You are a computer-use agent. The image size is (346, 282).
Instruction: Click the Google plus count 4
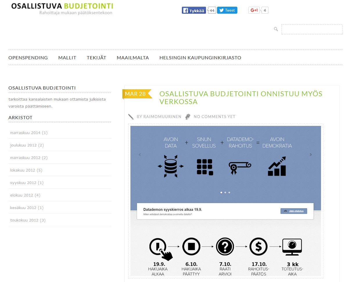pos(265,10)
